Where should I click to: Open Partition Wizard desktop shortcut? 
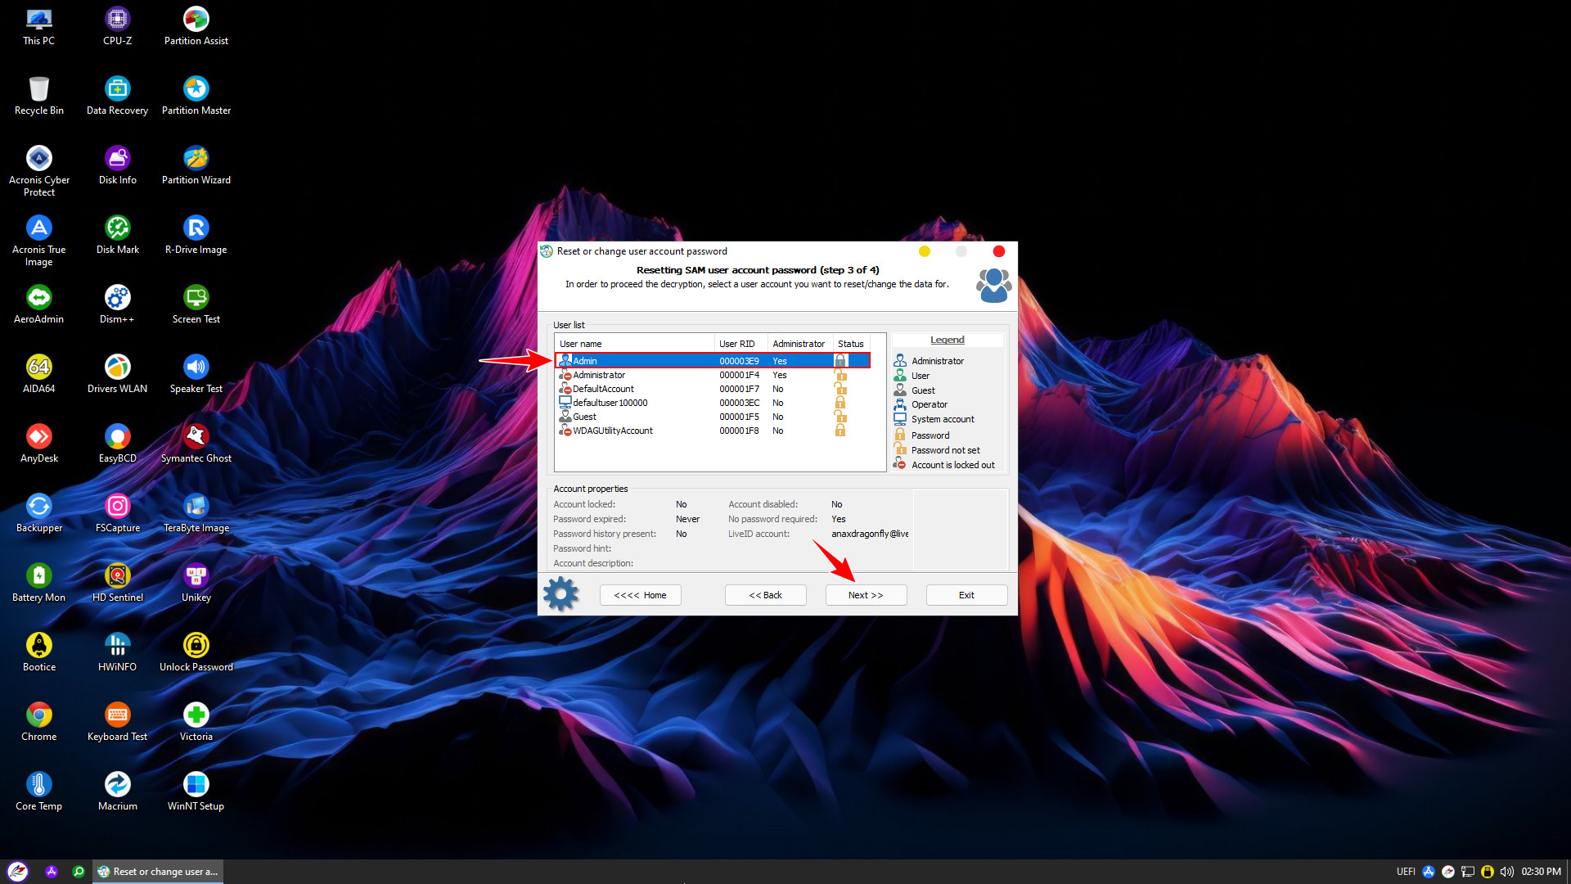point(196,159)
